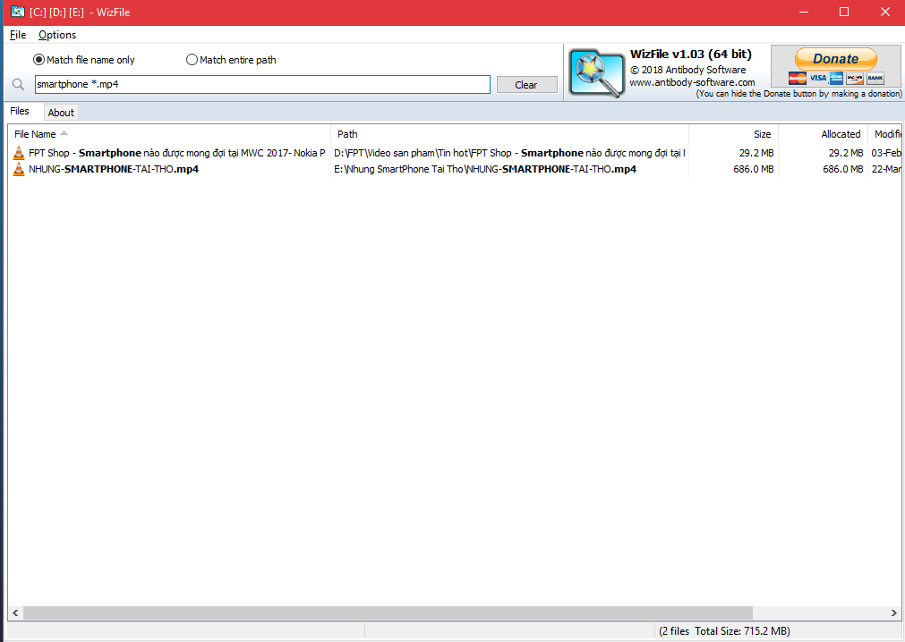The image size is (905, 642).
Task: Click the 29.2 MB allocated value
Action: pos(846,153)
